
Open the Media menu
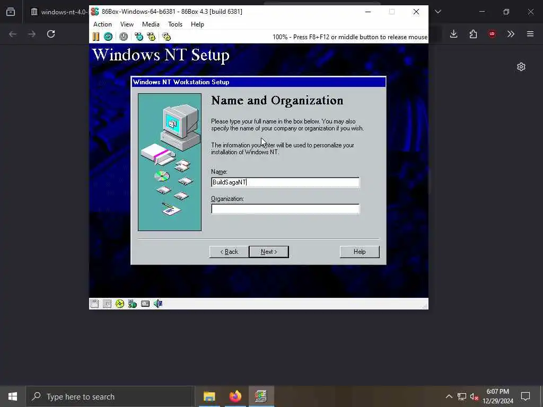151,24
